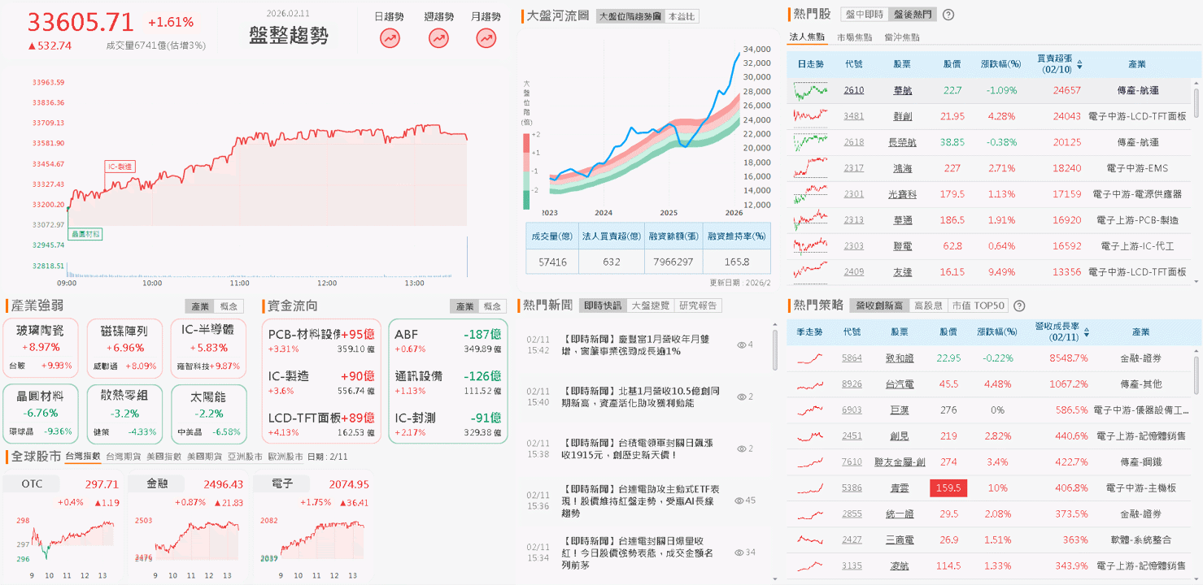Viewport: 1203px width, 585px height.
Task: Sort strategy list by 營收成長率 column arrow
Action: tap(1088, 331)
